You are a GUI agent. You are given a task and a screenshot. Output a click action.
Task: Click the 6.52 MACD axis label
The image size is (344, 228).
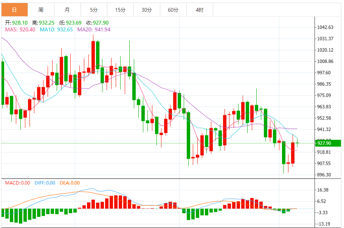322,202
